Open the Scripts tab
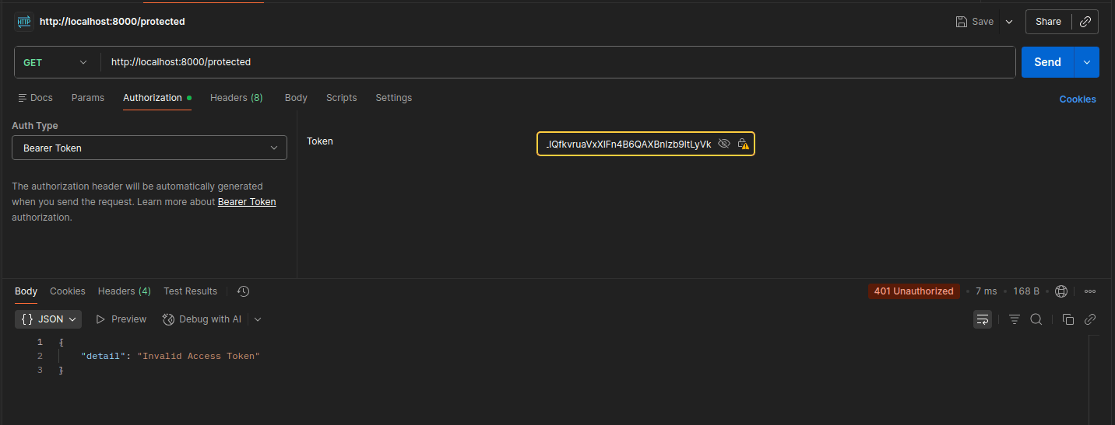 point(342,98)
